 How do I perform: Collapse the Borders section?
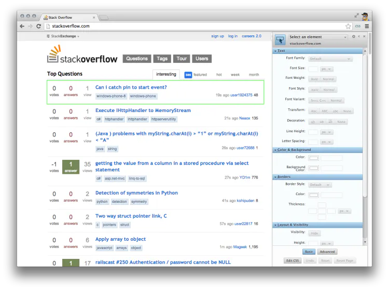coord(317,177)
